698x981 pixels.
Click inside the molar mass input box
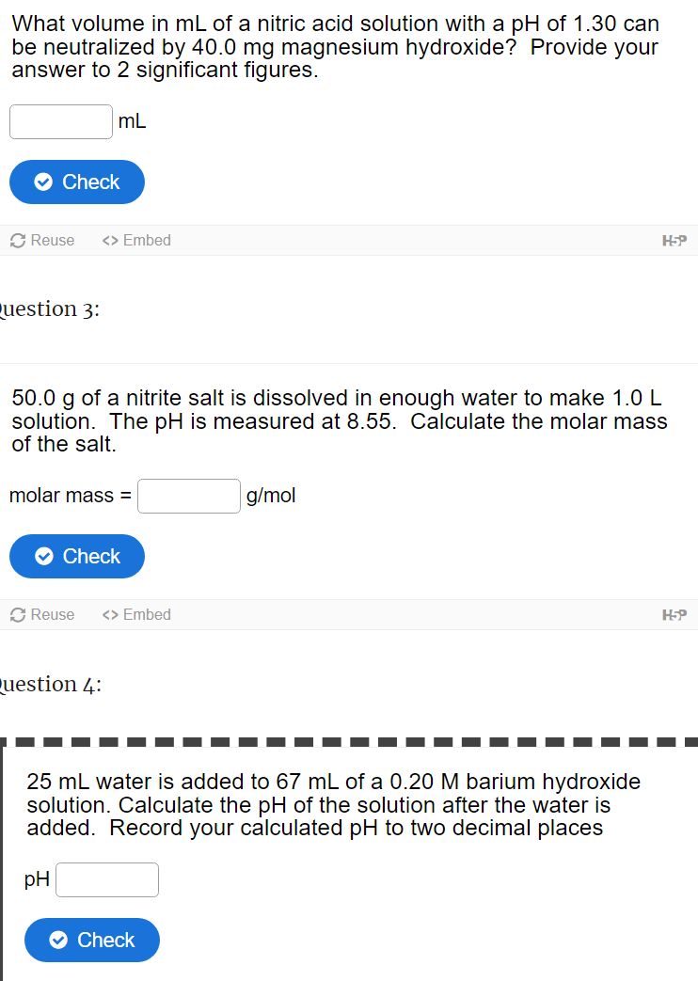click(188, 496)
